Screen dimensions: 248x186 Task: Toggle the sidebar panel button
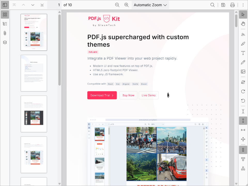[5, 5]
